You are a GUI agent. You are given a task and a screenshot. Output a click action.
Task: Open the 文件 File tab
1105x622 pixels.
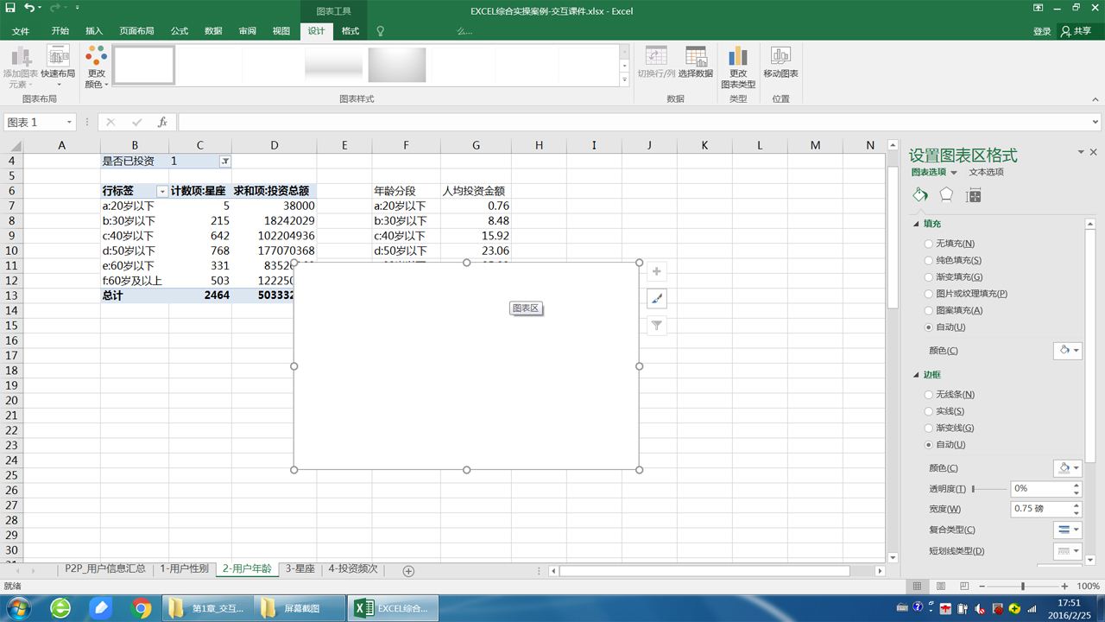click(21, 31)
